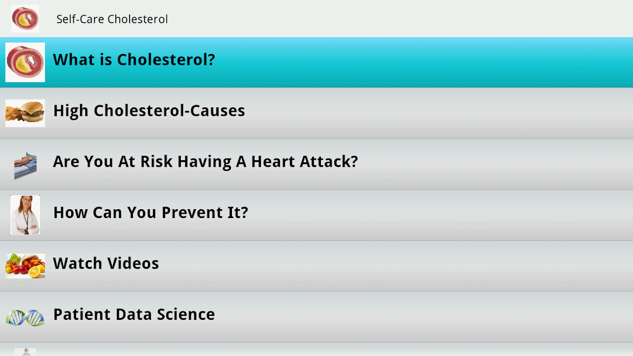Tap the Self-Care Cholesterol app icon

[25, 18]
